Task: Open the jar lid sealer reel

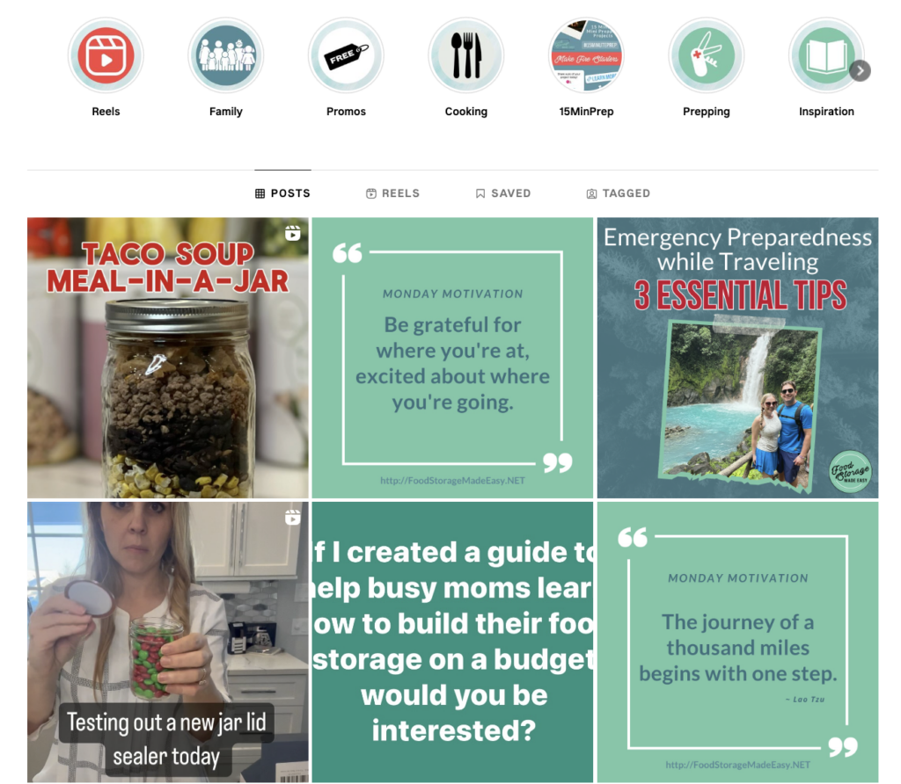Action: 168,642
